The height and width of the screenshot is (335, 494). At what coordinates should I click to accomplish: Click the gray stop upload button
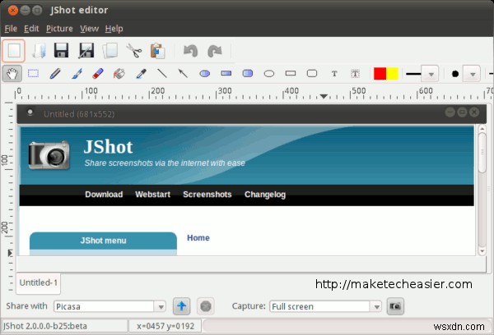[205, 306]
